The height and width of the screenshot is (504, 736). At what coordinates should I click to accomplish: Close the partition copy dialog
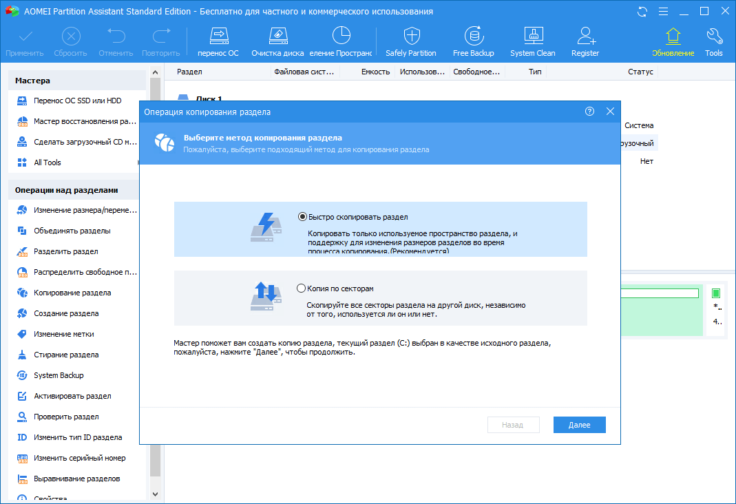click(610, 112)
